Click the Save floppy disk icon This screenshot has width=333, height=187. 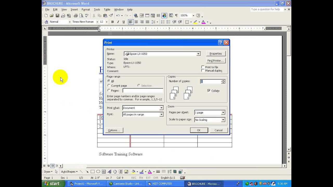click(57, 16)
